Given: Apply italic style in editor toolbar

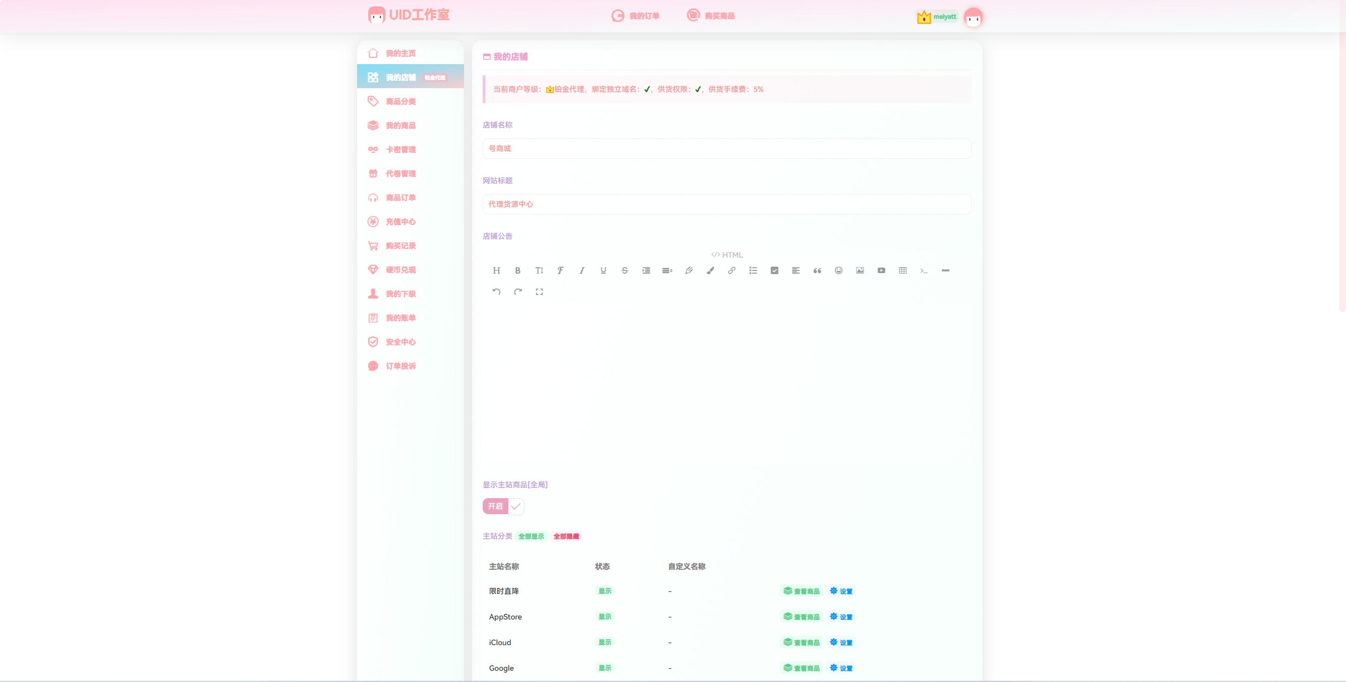Looking at the screenshot, I should 582,270.
